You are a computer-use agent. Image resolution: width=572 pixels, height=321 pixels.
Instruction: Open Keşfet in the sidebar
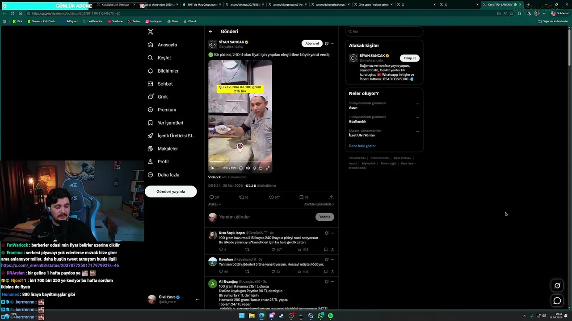pyautogui.click(x=160, y=58)
